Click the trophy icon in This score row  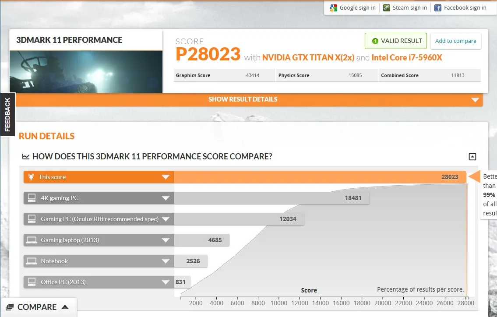pos(31,177)
